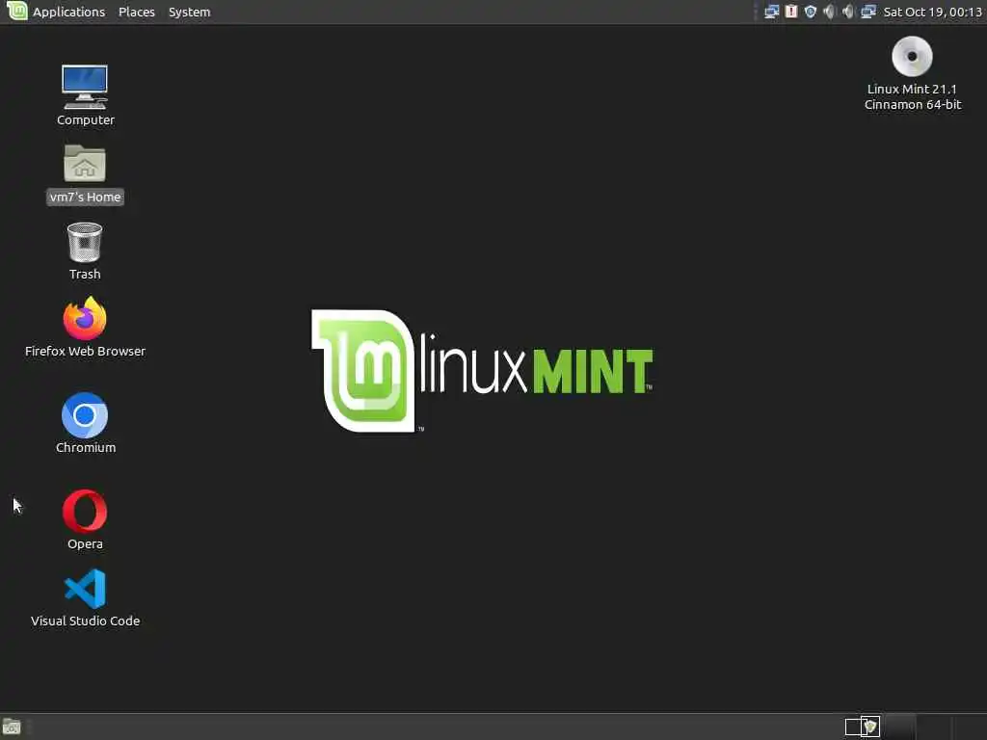Click the show desktop button in bottom panel
This screenshot has width=987, height=740.
click(12, 727)
